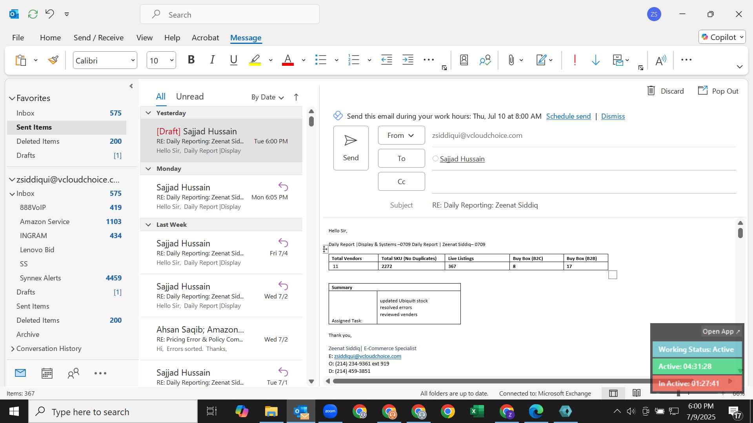Open font color dropdown arrow
Image resolution: width=753 pixels, height=423 pixels.
(304, 60)
